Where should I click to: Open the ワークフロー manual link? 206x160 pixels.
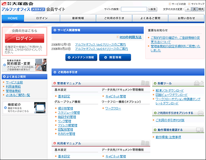coord(113,108)
